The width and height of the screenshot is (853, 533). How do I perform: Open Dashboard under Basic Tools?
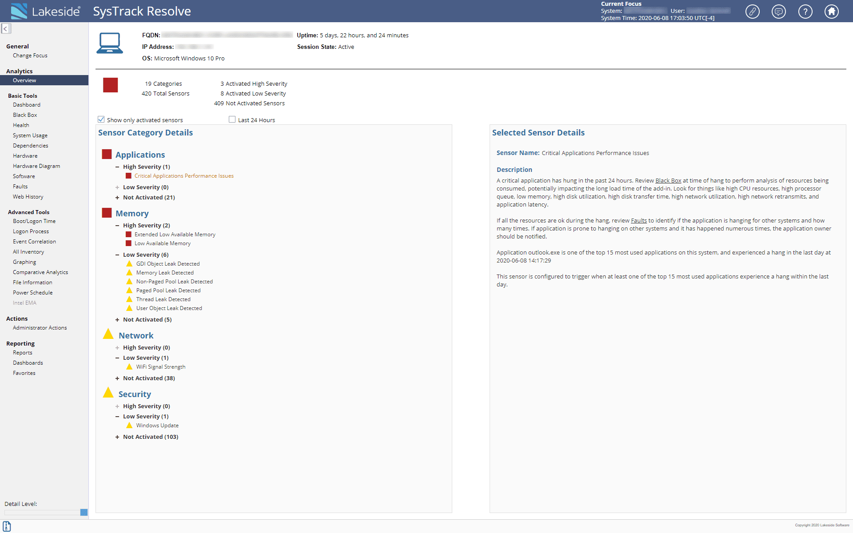[27, 105]
